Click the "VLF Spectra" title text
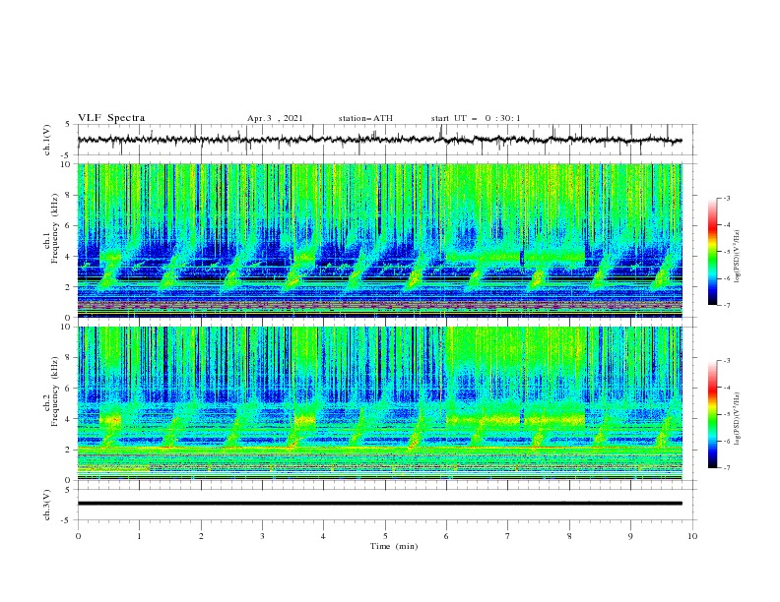Image resolution: width=780 pixels, height=602 pixels. pyautogui.click(x=111, y=118)
